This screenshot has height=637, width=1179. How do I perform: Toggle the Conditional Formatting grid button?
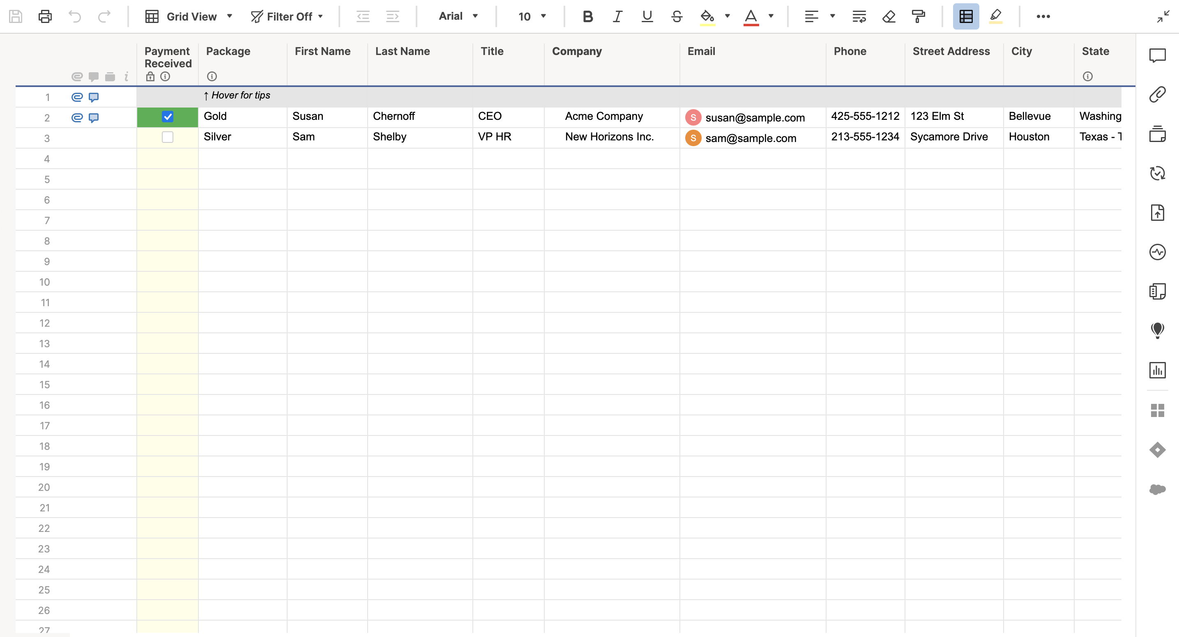966,16
